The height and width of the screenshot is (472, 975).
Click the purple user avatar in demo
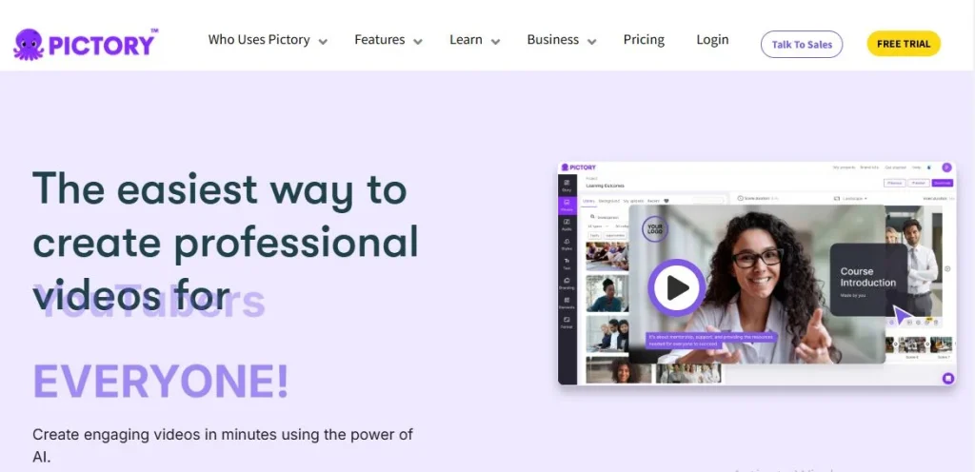pos(946,167)
